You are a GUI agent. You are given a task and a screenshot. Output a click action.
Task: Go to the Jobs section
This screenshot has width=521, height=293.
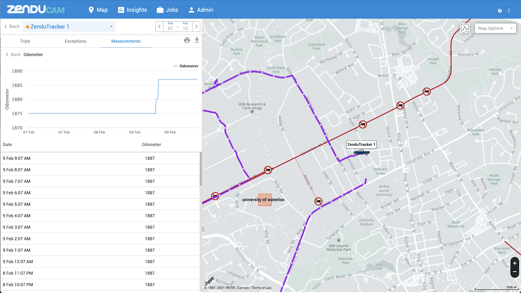[x=167, y=10]
